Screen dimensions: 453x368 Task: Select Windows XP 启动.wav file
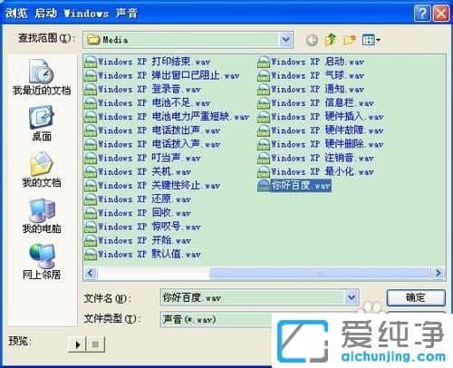point(311,62)
